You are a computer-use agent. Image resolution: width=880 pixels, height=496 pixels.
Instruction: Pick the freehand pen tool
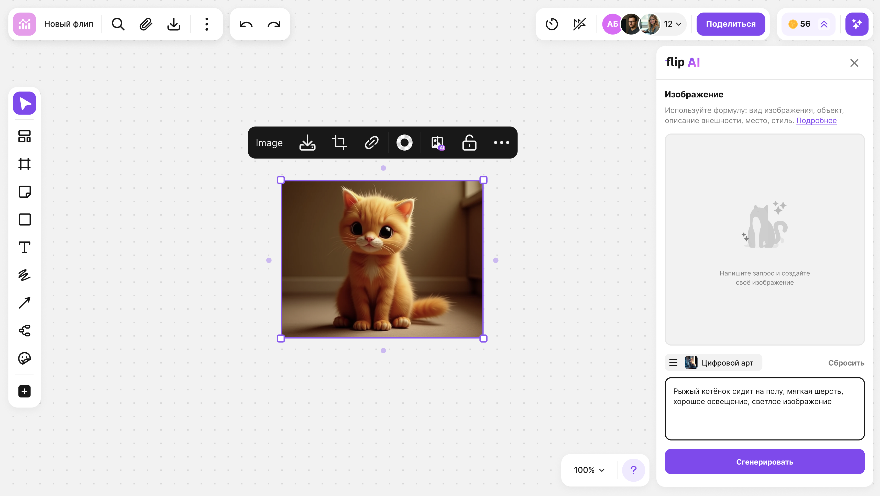[x=25, y=275]
